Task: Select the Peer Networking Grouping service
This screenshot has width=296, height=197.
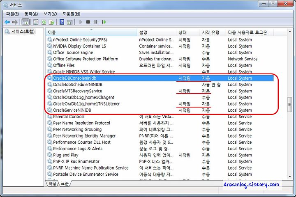Action: pyautogui.click(x=160, y=130)
